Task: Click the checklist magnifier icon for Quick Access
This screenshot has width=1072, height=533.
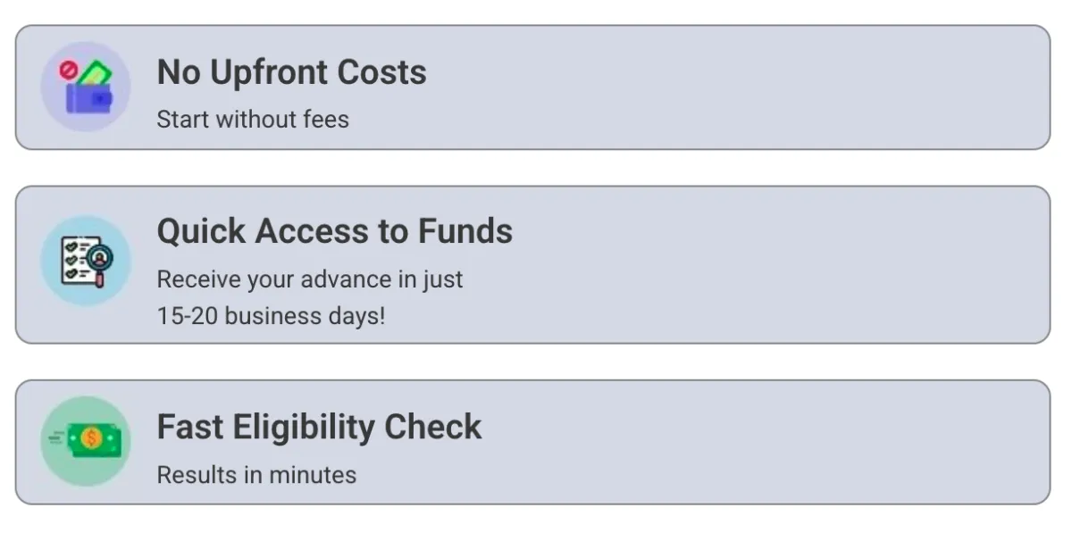Action: coord(86,261)
